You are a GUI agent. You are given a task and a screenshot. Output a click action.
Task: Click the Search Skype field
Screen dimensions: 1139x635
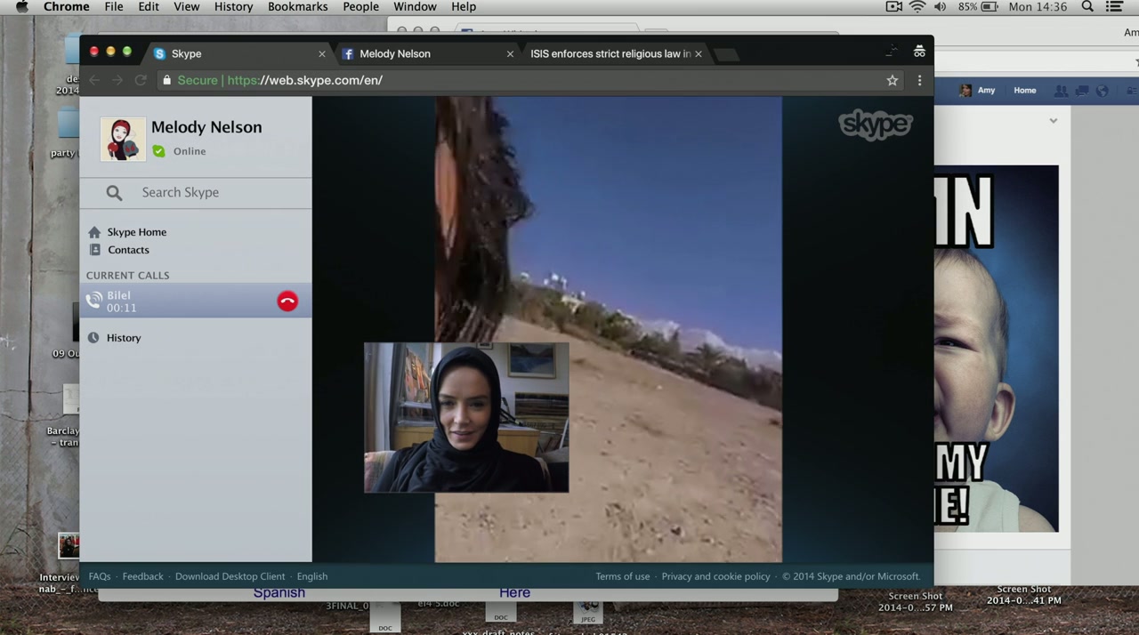pos(196,192)
